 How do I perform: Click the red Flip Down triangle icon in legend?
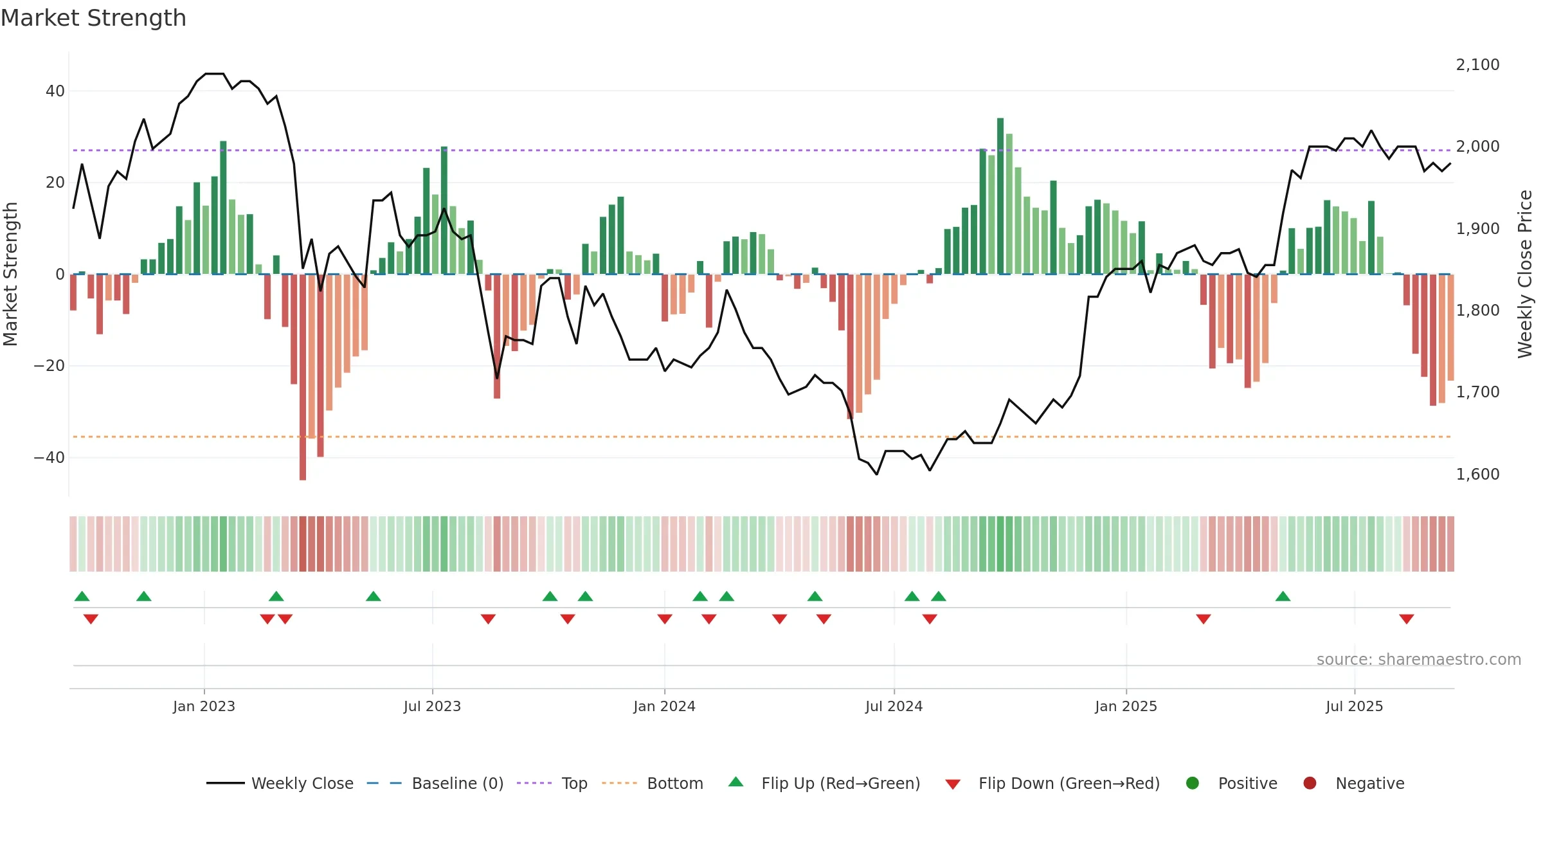coord(953,784)
